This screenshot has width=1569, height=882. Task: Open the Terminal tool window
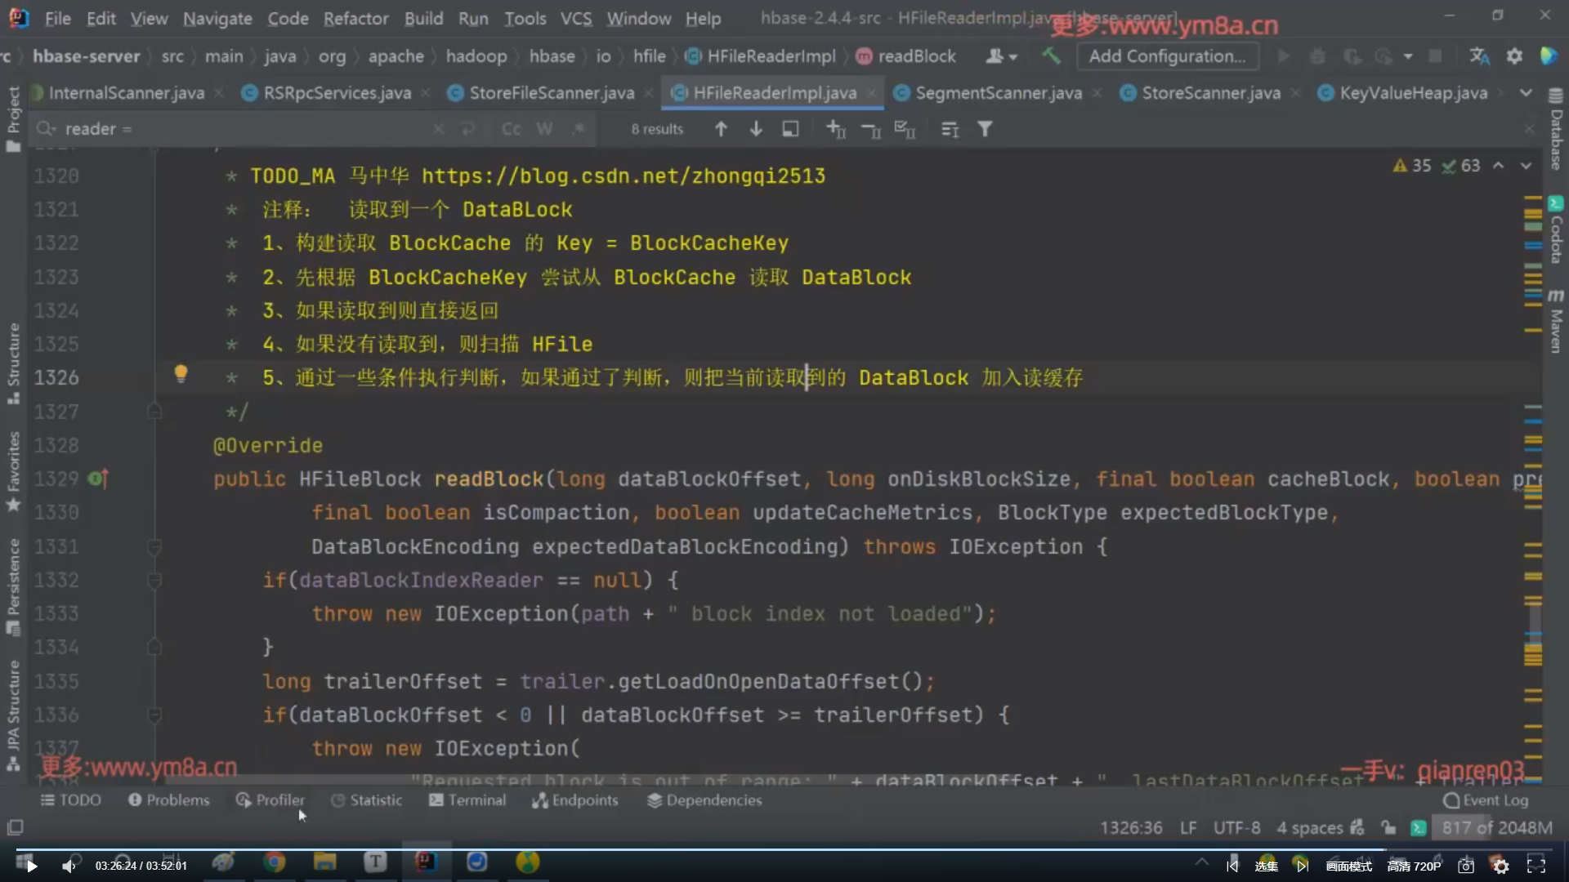467,800
